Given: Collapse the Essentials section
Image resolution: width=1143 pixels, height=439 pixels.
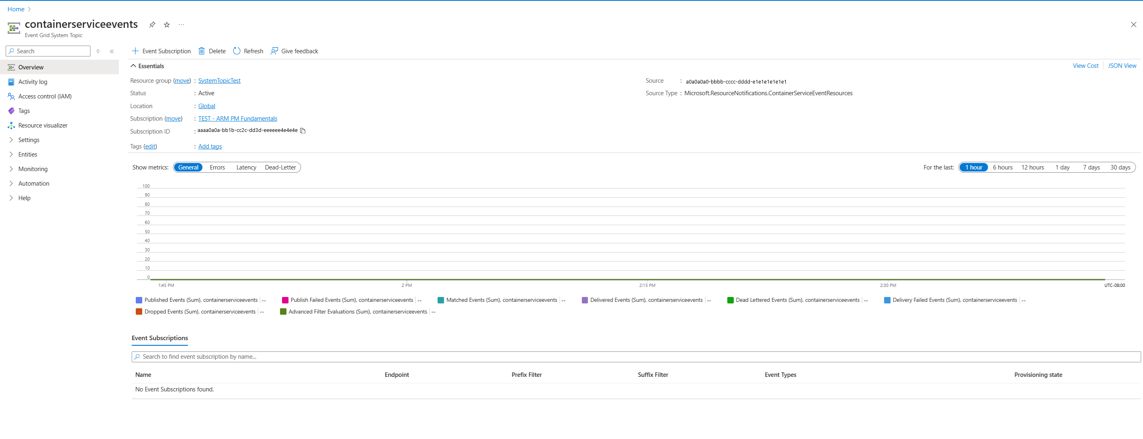Looking at the screenshot, I should tap(133, 66).
